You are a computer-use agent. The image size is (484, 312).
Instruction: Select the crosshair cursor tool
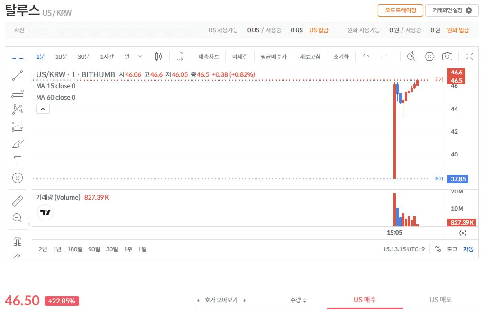coord(18,58)
